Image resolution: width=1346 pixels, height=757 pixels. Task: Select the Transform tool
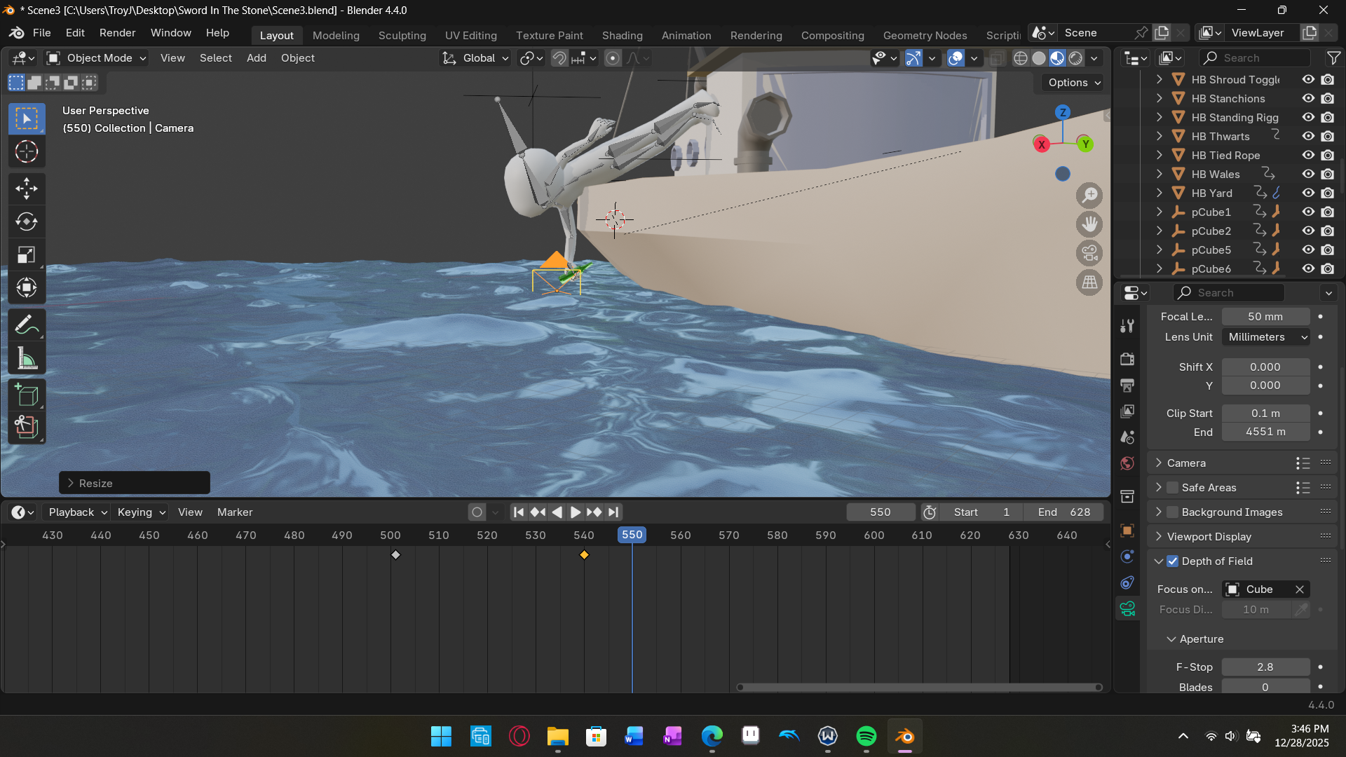point(27,287)
